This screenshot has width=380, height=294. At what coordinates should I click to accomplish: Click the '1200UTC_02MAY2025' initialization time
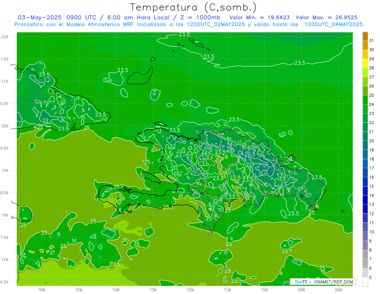point(216,24)
